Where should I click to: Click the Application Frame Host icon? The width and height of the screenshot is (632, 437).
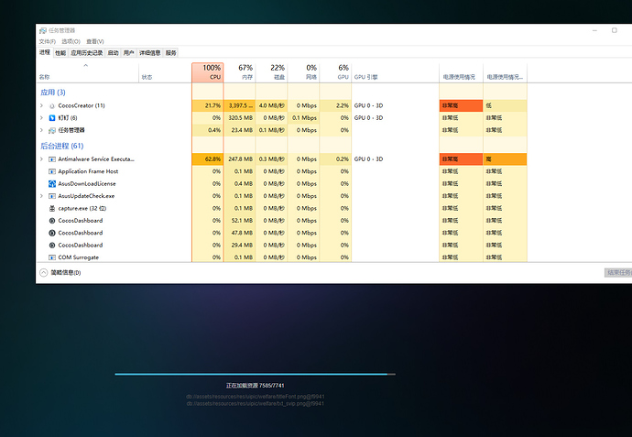click(52, 171)
